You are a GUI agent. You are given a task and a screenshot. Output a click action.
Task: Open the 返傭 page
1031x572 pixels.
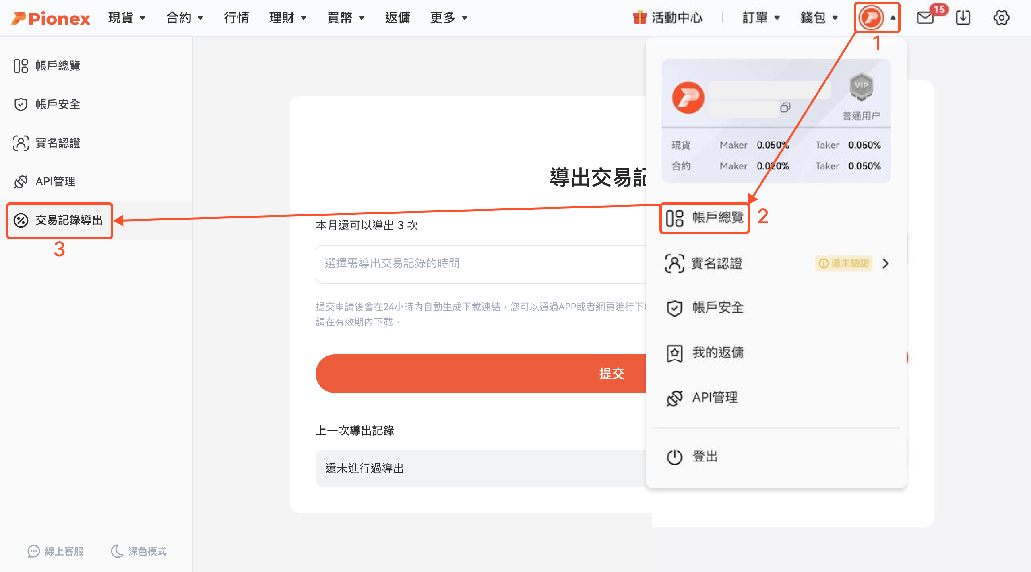(397, 18)
